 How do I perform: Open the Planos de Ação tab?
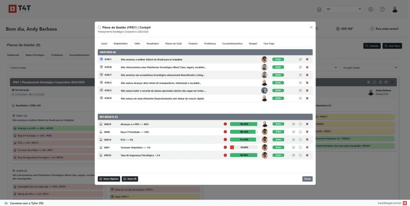tap(173, 43)
